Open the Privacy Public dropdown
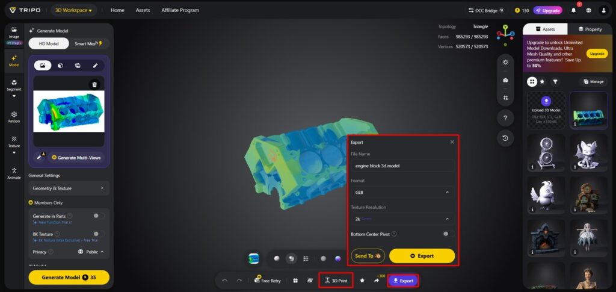Screen dimensions: 616x292 click(91, 252)
